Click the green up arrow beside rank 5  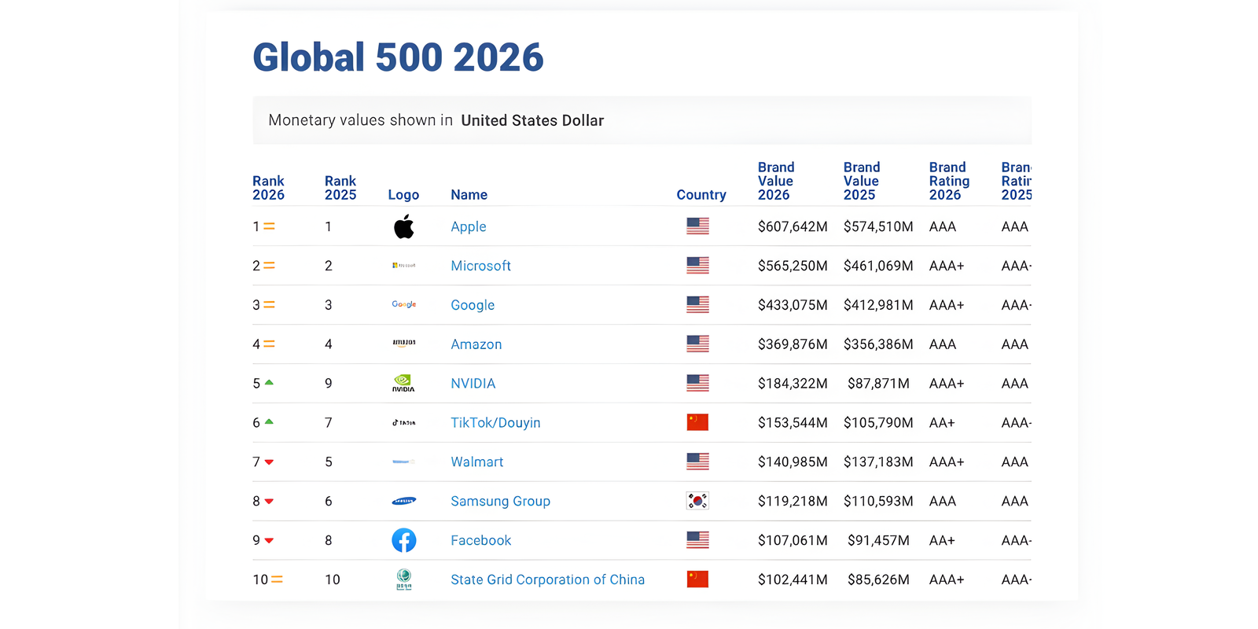pyautogui.click(x=269, y=382)
